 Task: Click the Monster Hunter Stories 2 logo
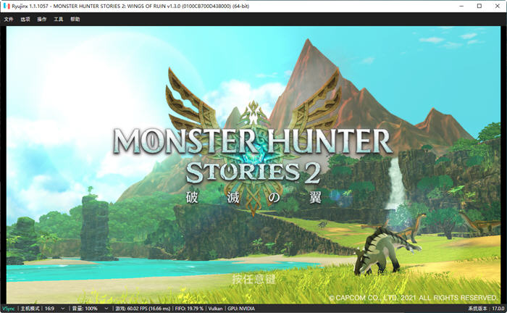(x=253, y=142)
